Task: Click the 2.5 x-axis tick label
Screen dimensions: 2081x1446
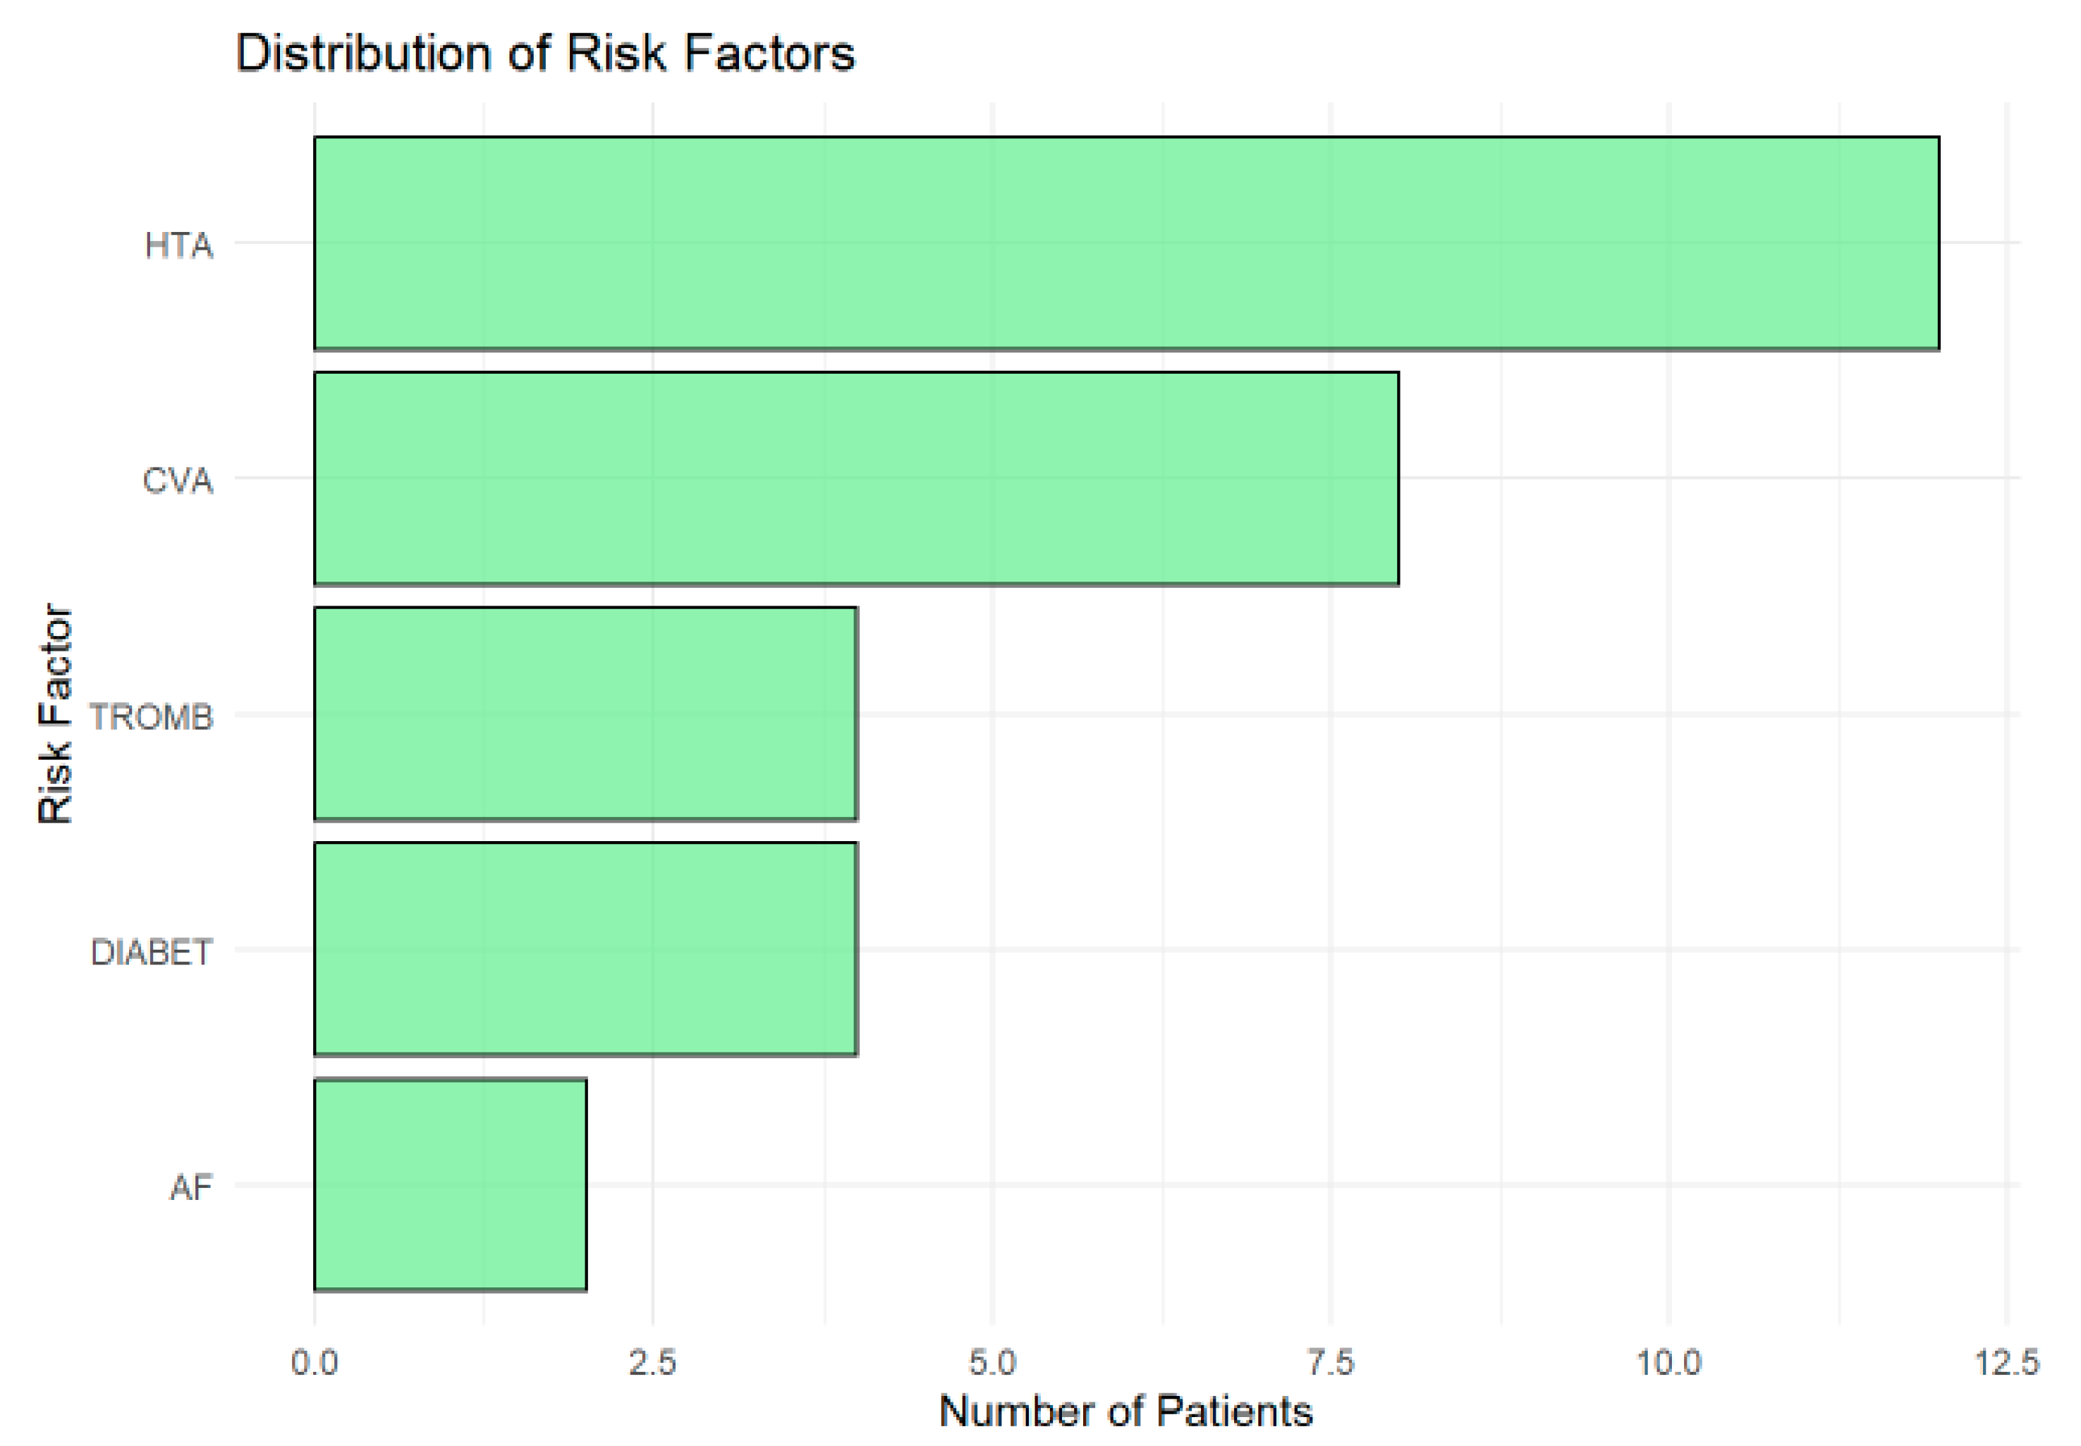Action: pos(652,1361)
